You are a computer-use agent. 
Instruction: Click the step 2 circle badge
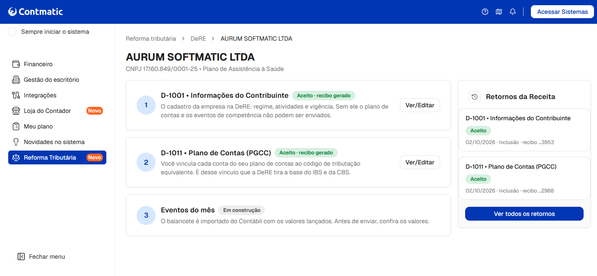pyautogui.click(x=146, y=162)
